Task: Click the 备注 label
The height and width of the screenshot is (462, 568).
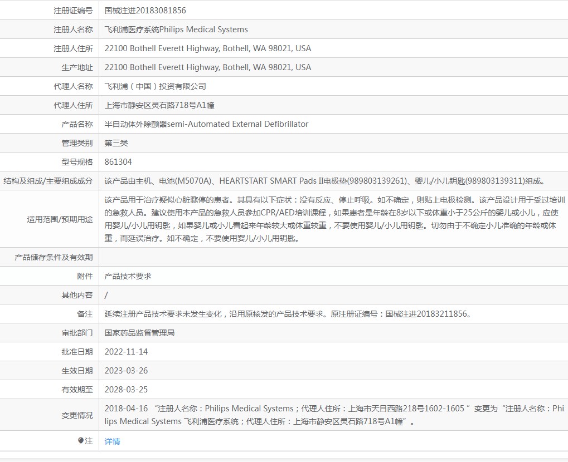Action: pos(85,314)
